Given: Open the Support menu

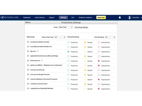Looking at the screenshot, I should pos(52,18).
